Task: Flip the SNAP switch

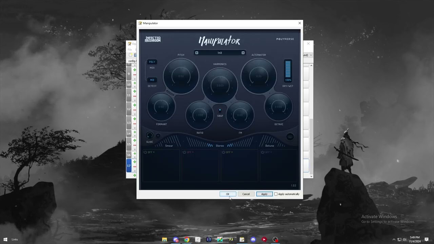Action: [x=220, y=110]
